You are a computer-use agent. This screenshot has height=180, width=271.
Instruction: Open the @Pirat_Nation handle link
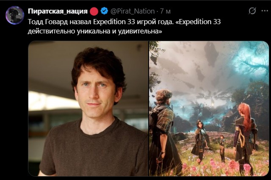click(133, 11)
